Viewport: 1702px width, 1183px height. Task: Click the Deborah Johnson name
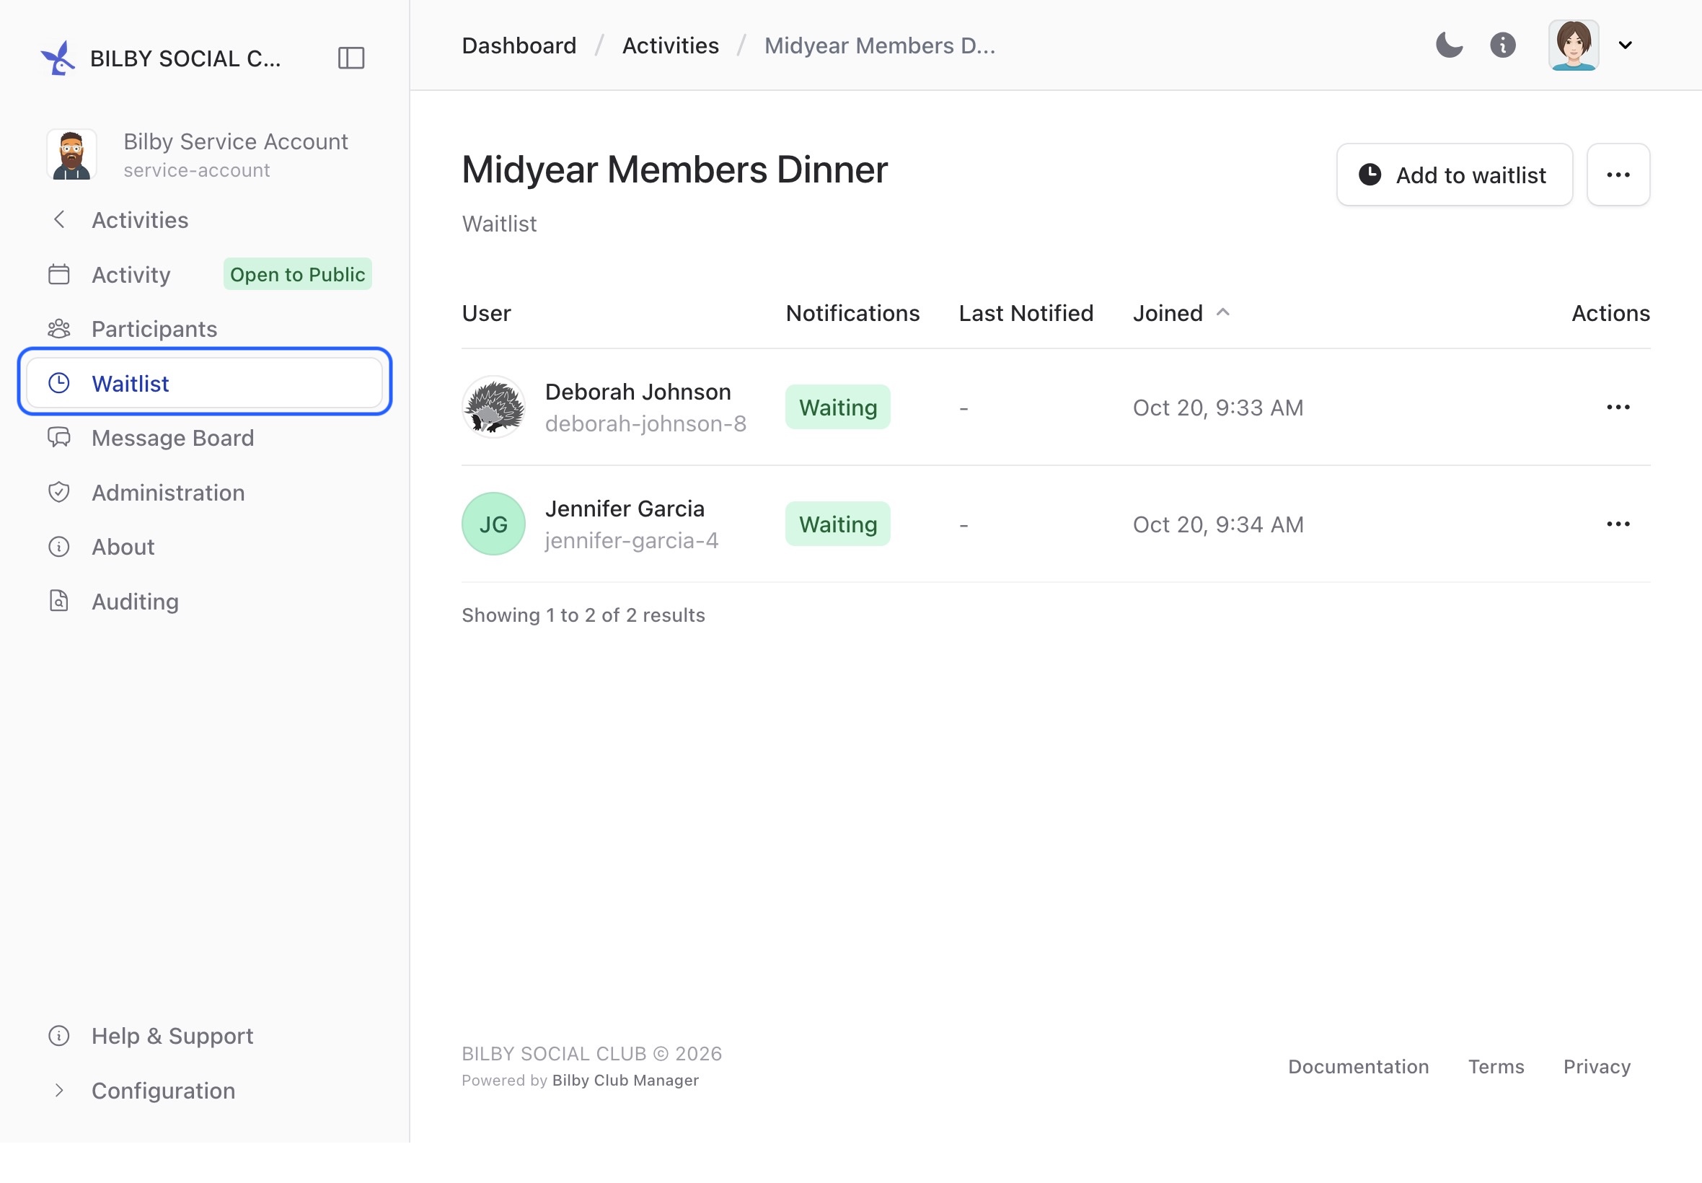(x=638, y=392)
